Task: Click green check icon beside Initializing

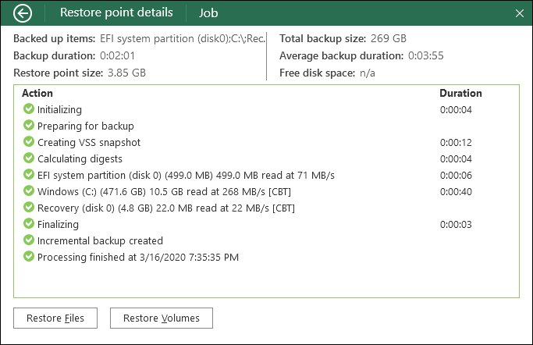Action: point(29,109)
